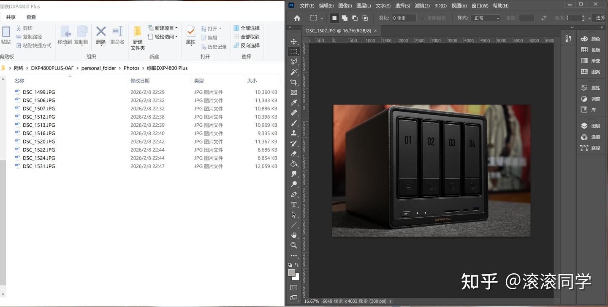This screenshot has height=307, width=608.
Task: Click the 羽化 feather input field
Action: coord(404,18)
